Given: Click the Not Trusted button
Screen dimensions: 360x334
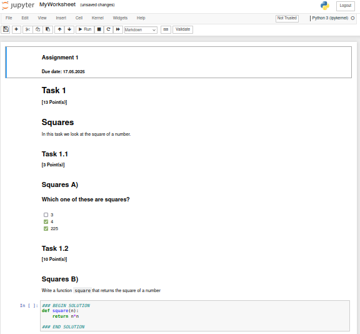Looking at the screenshot, I should click(287, 18).
